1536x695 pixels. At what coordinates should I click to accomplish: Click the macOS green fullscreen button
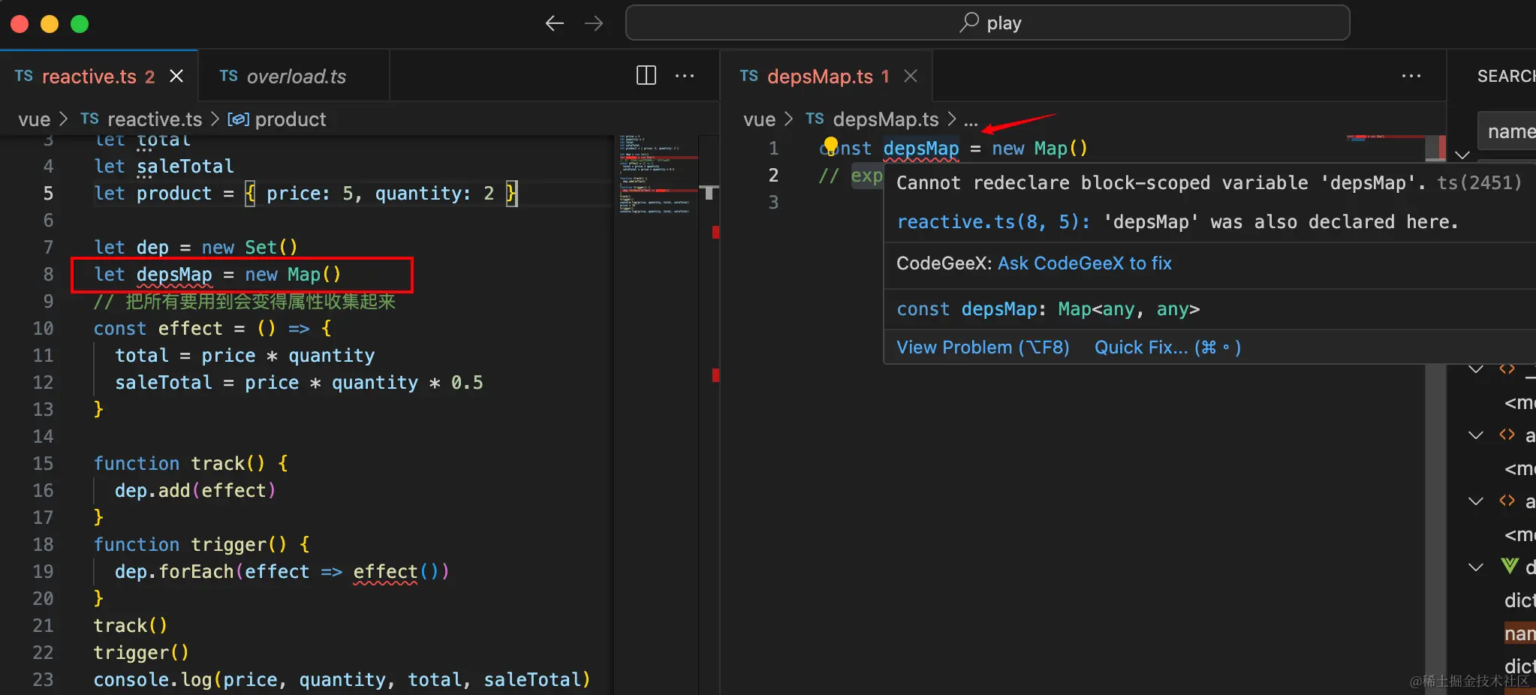(80, 24)
